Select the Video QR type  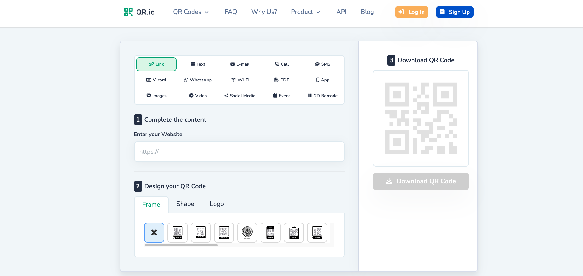tap(198, 96)
